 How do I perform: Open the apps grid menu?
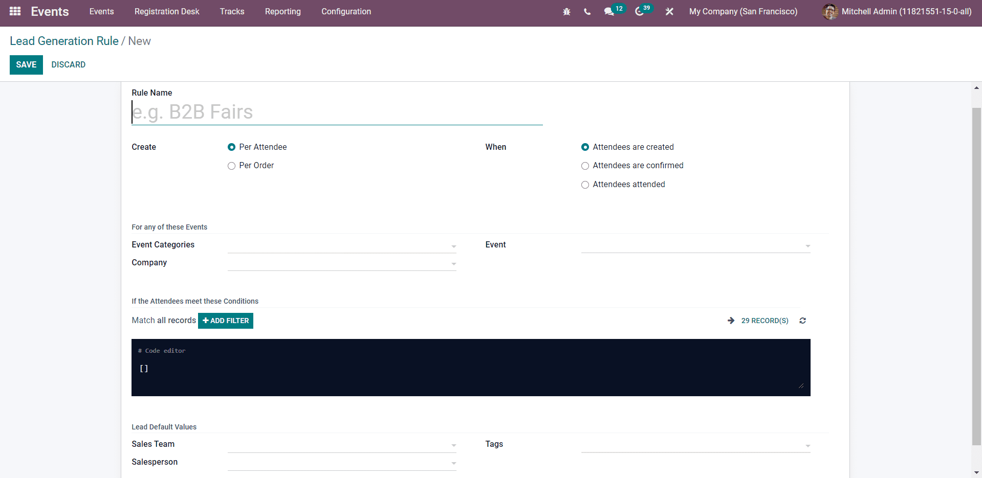[x=14, y=11]
